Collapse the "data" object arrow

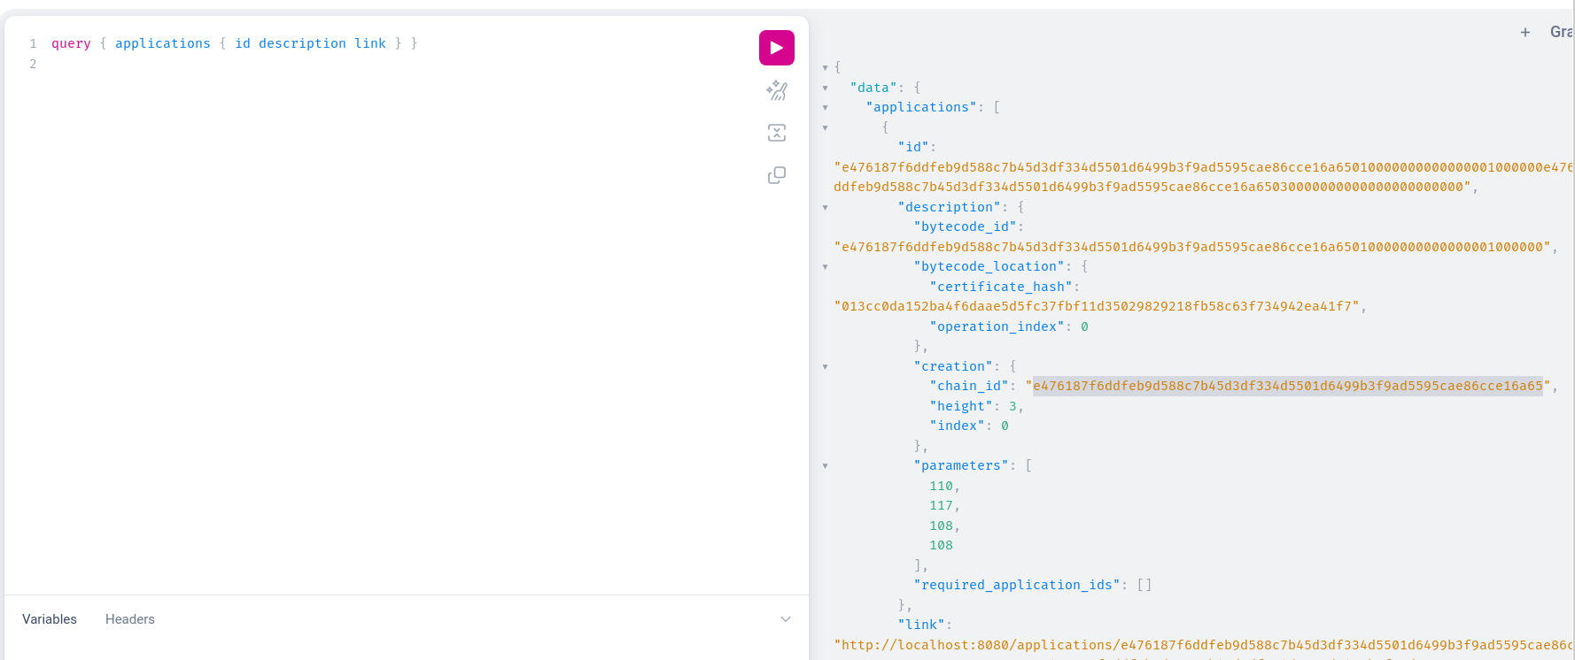pyautogui.click(x=826, y=88)
